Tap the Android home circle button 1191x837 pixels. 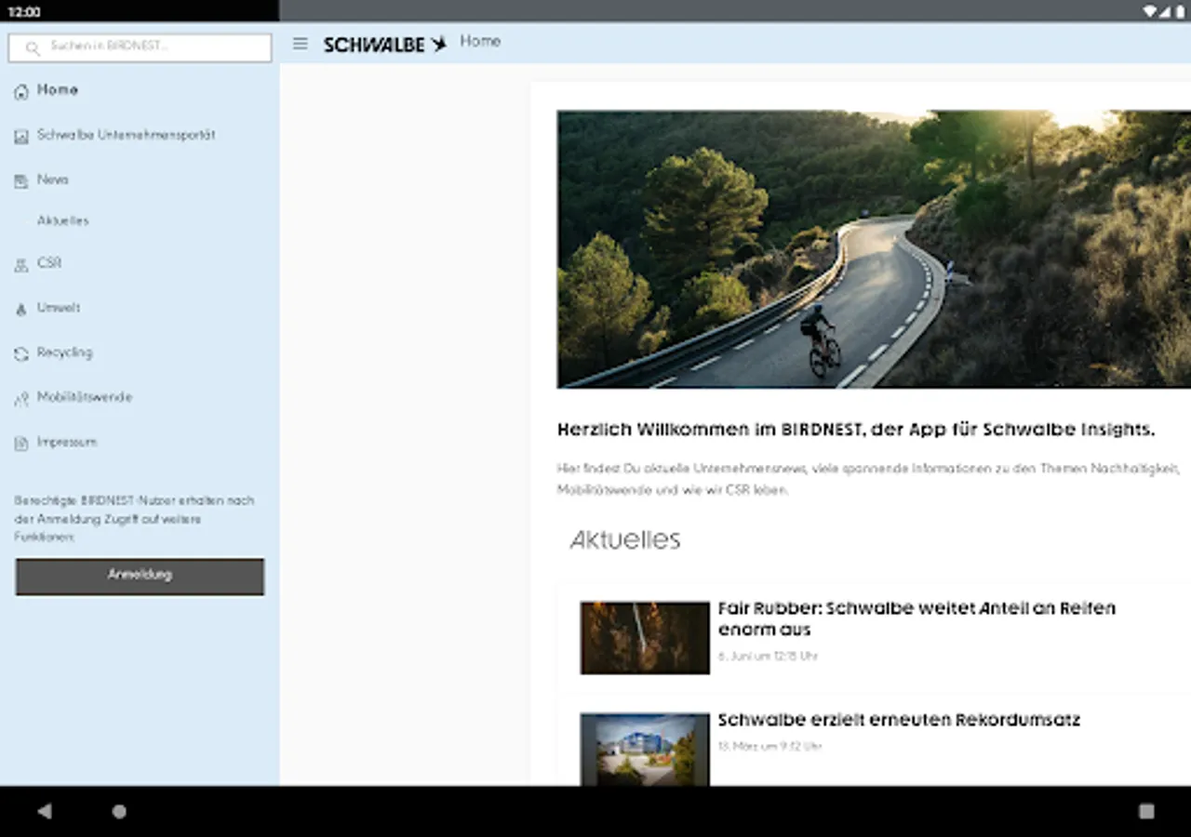pos(119,811)
